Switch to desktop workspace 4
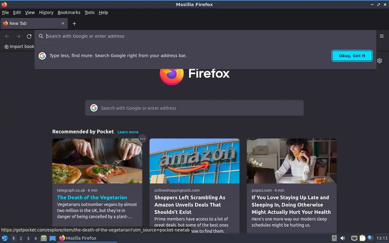Viewport: 389px width, 243px height. (x=35, y=238)
